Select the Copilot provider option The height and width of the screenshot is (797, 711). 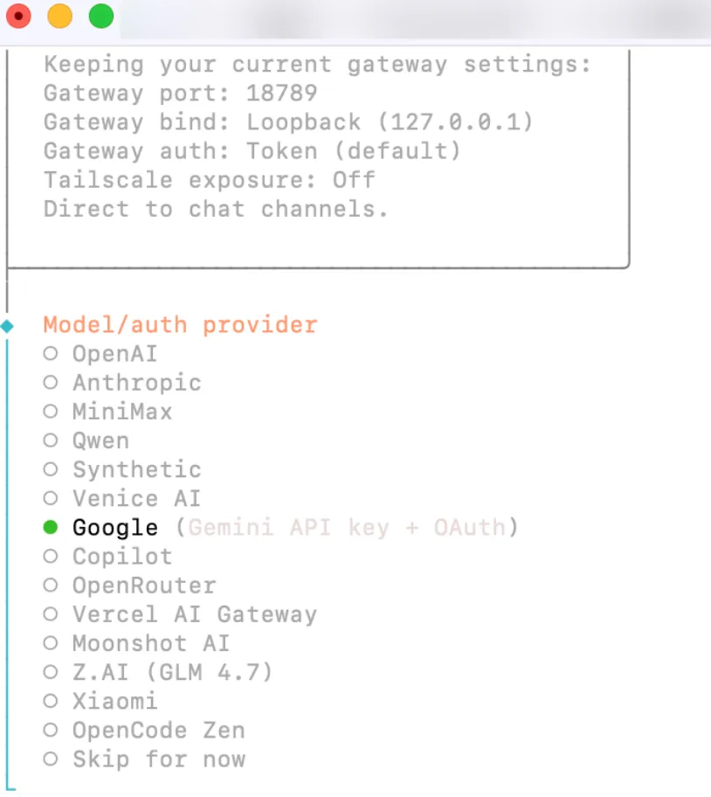(x=107, y=556)
